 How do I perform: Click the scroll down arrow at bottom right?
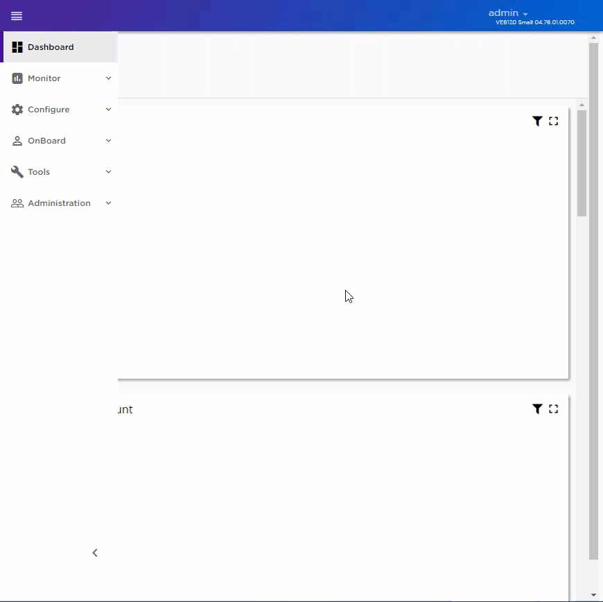pos(593,594)
